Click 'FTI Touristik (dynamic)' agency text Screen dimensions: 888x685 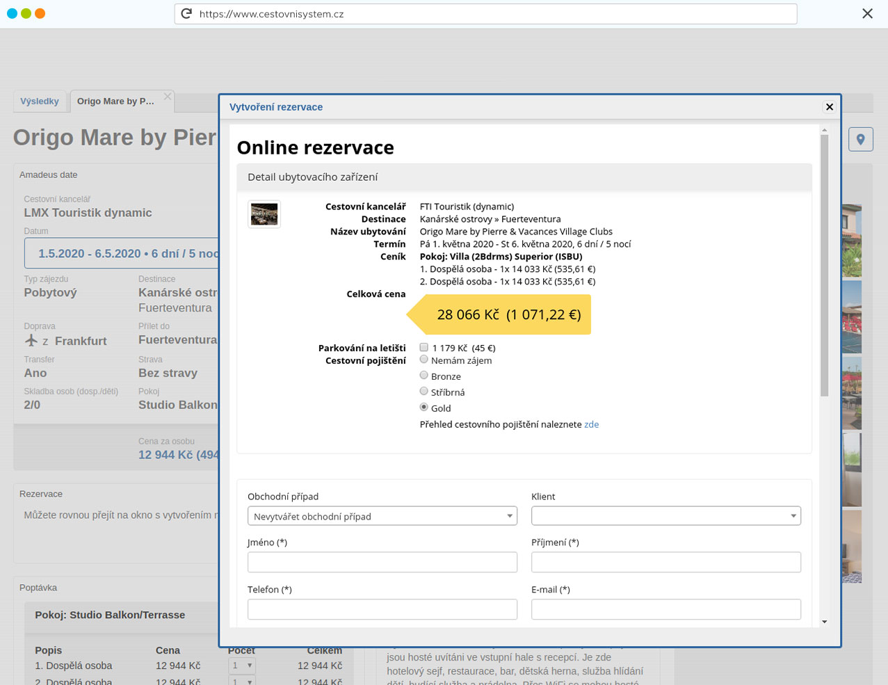[467, 207]
